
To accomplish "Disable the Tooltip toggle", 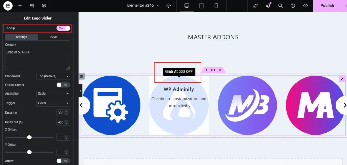I will point(63,28).
